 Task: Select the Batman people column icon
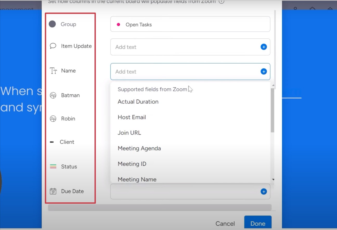(x=53, y=95)
